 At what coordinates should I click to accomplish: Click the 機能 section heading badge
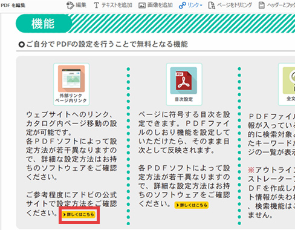point(44,24)
